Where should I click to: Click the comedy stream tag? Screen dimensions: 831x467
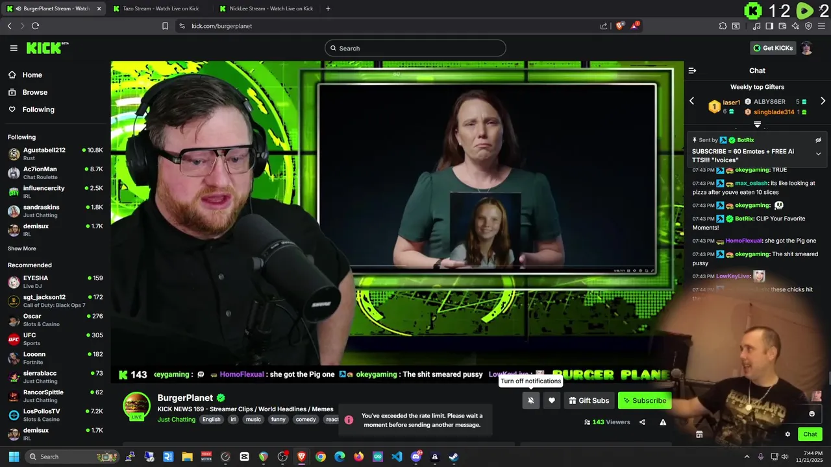pos(306,420)
